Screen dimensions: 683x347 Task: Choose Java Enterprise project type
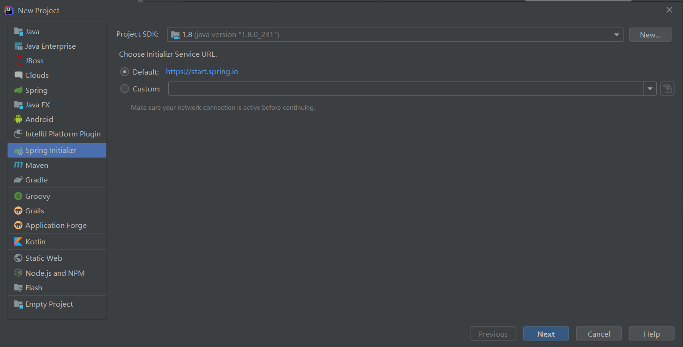click(57, 46)
